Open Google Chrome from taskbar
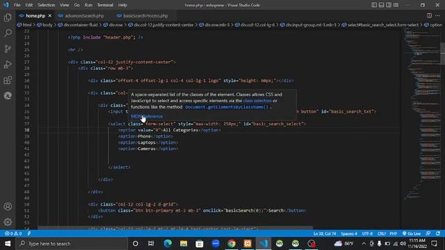 (x=232, y=244)
